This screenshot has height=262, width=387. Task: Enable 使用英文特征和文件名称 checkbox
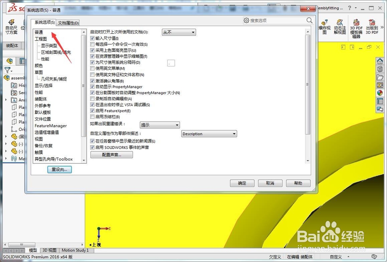point(92,75)
